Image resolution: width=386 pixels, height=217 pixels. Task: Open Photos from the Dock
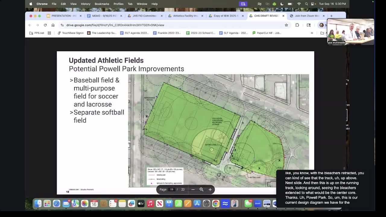[x=84, y=204]
